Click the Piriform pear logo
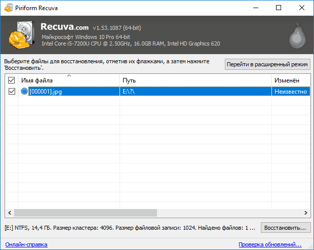 298,36
